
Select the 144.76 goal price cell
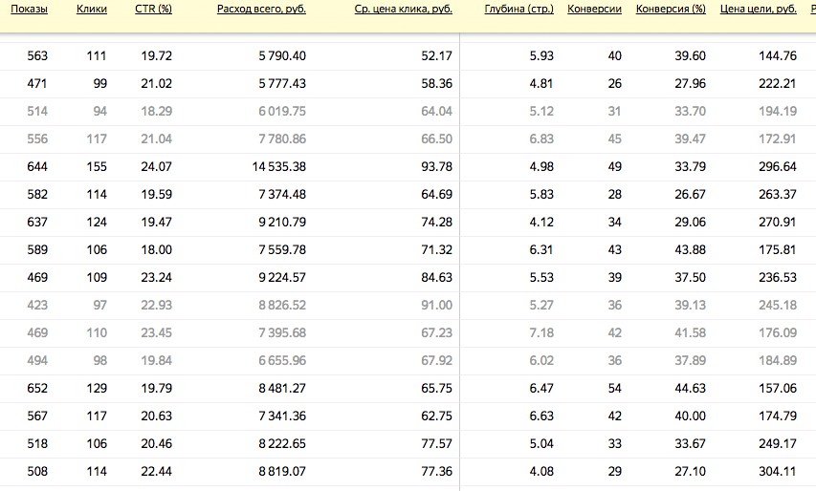776,56
